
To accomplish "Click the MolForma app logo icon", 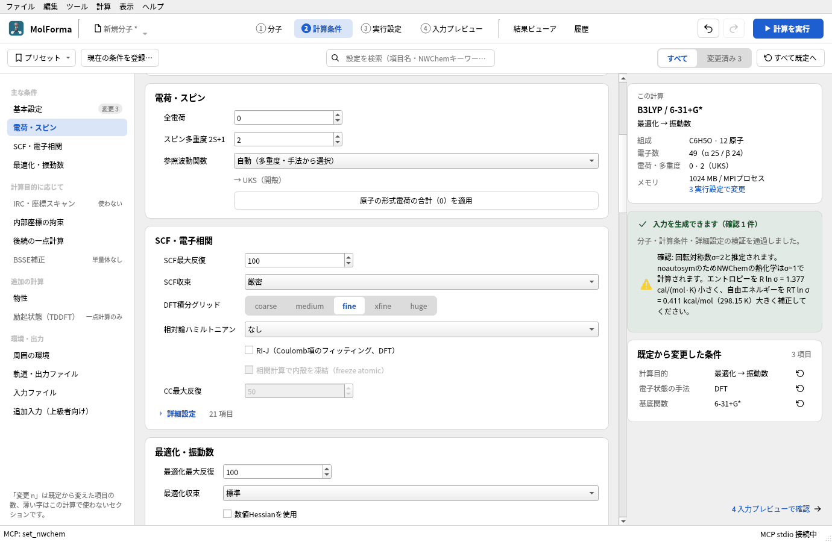I will point(16,28).
